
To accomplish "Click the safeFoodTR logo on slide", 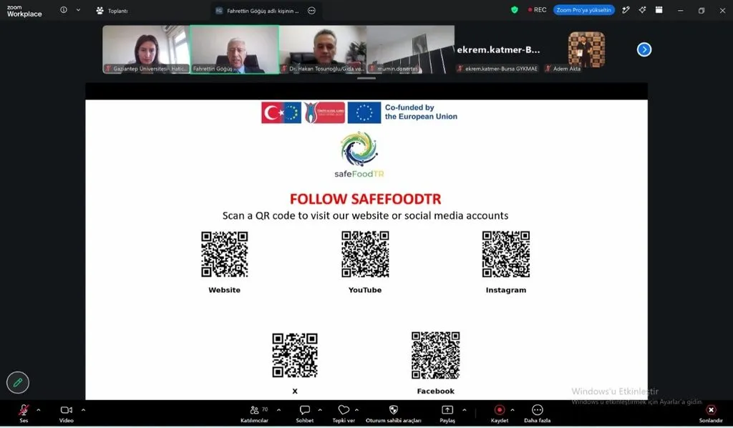I will click(359, 155).
